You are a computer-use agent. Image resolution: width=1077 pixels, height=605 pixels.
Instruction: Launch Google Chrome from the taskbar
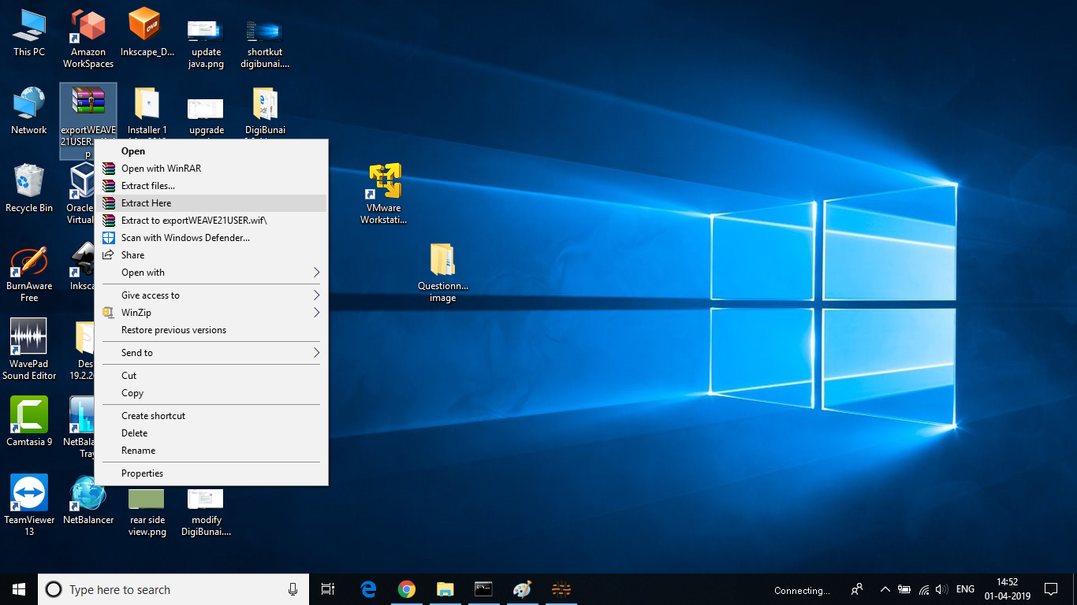point(407,589)
